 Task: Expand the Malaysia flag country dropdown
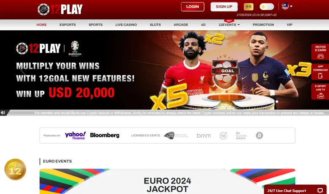click(x=287, y=6)
